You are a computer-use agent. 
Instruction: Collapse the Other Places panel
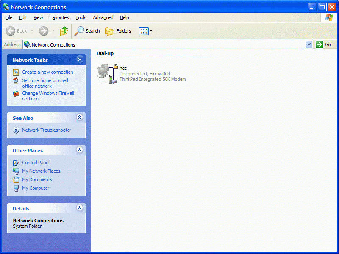[x=80, y=150]
